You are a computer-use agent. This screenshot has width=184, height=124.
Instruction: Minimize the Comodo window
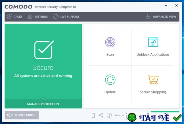coord(166,5)
